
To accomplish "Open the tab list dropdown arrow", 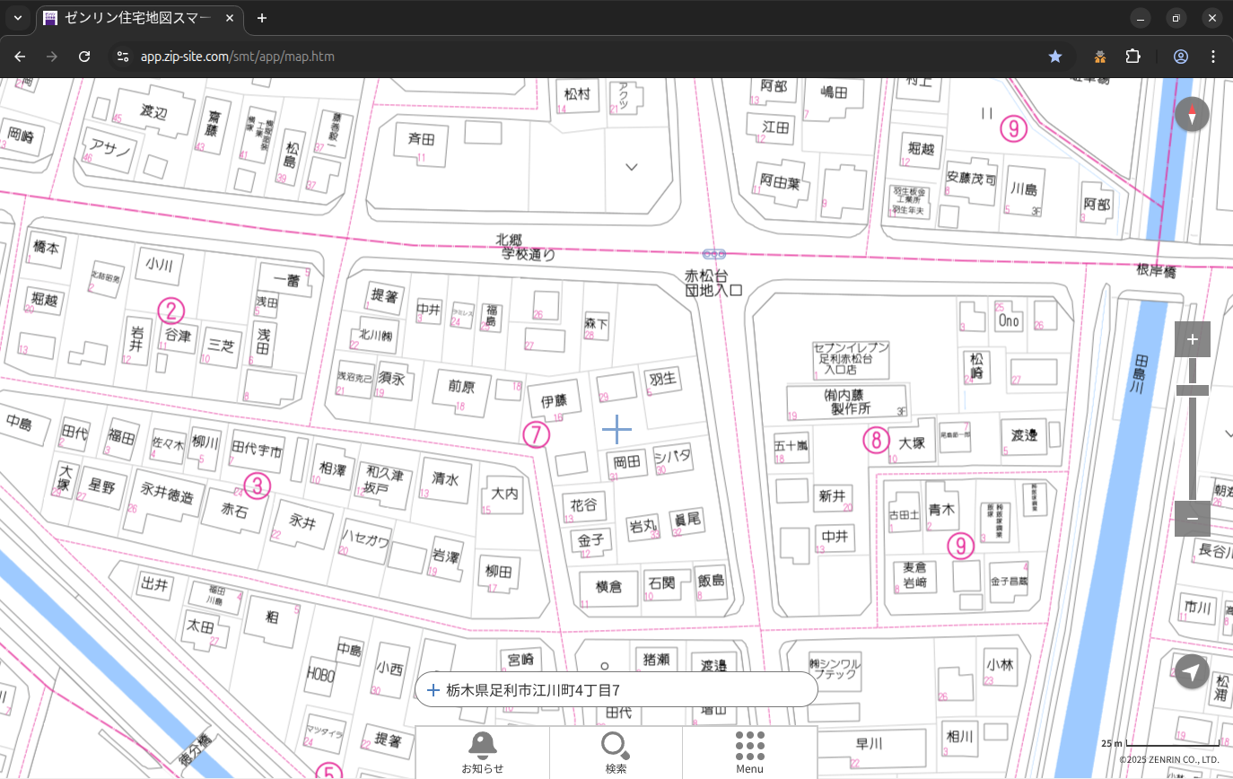I will [x=17, y=18].
